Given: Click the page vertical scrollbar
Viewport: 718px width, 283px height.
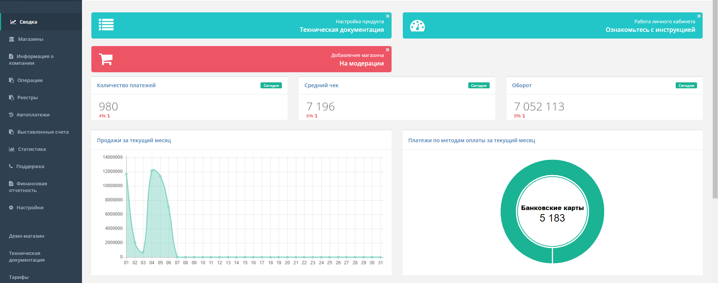Looking at the screenshot, I should click(x=716, y=99).
